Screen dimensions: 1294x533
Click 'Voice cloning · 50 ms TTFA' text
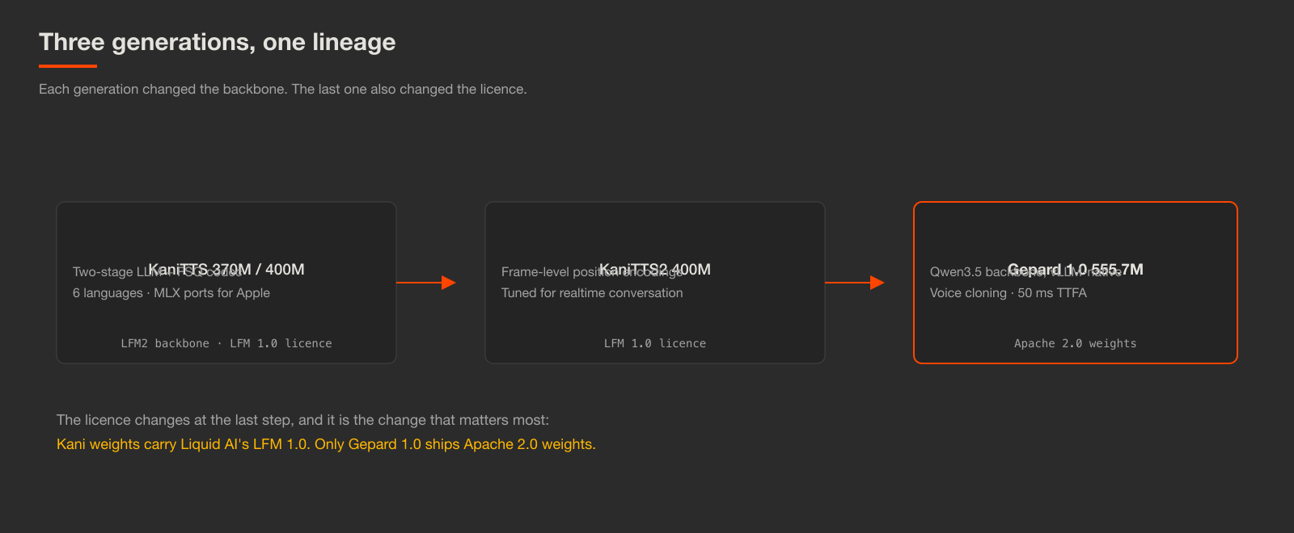click(x=1009, y=293)
